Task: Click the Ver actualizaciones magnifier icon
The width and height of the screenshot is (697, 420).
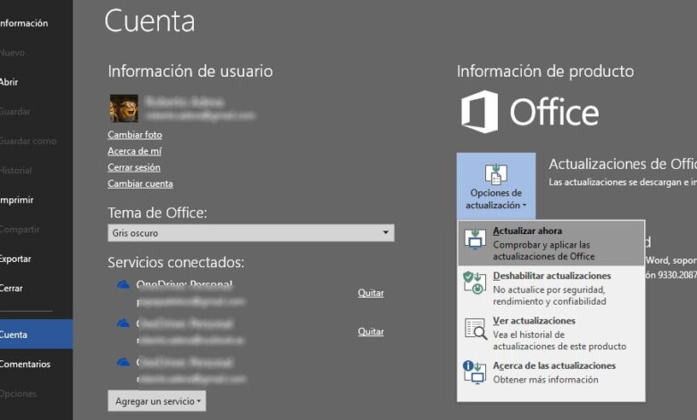Action: [x=474, y=328]
